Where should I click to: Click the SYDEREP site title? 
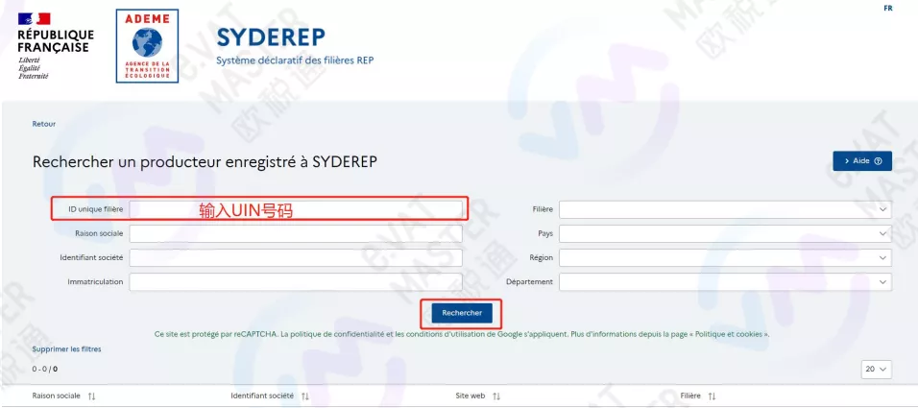(271, 37)
